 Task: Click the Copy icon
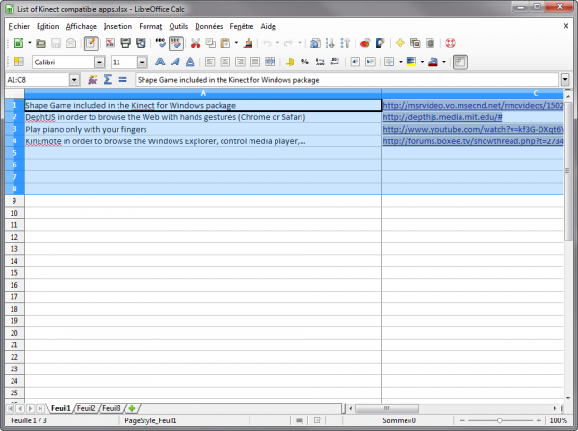tap(210, 43)
